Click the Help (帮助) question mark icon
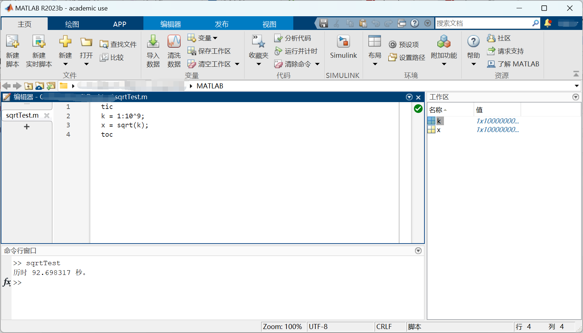583x333 pixels. (474, 41)
